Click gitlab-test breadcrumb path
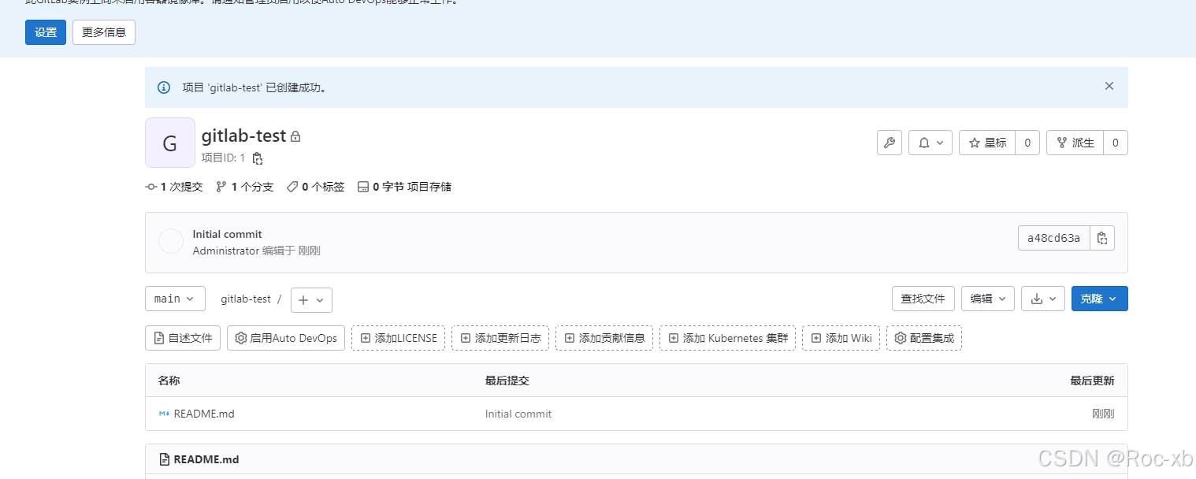Viewport: 1196px width, 479px height. [246, 299]
